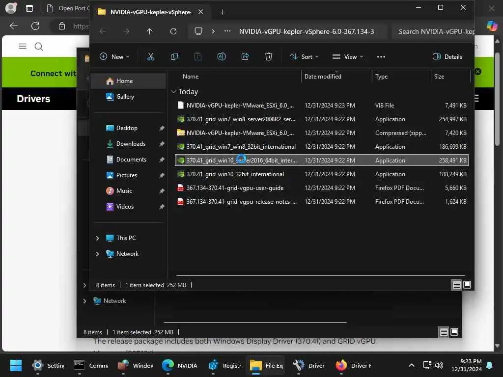
Task: Open the Sort dropdown
Action: 304,57
